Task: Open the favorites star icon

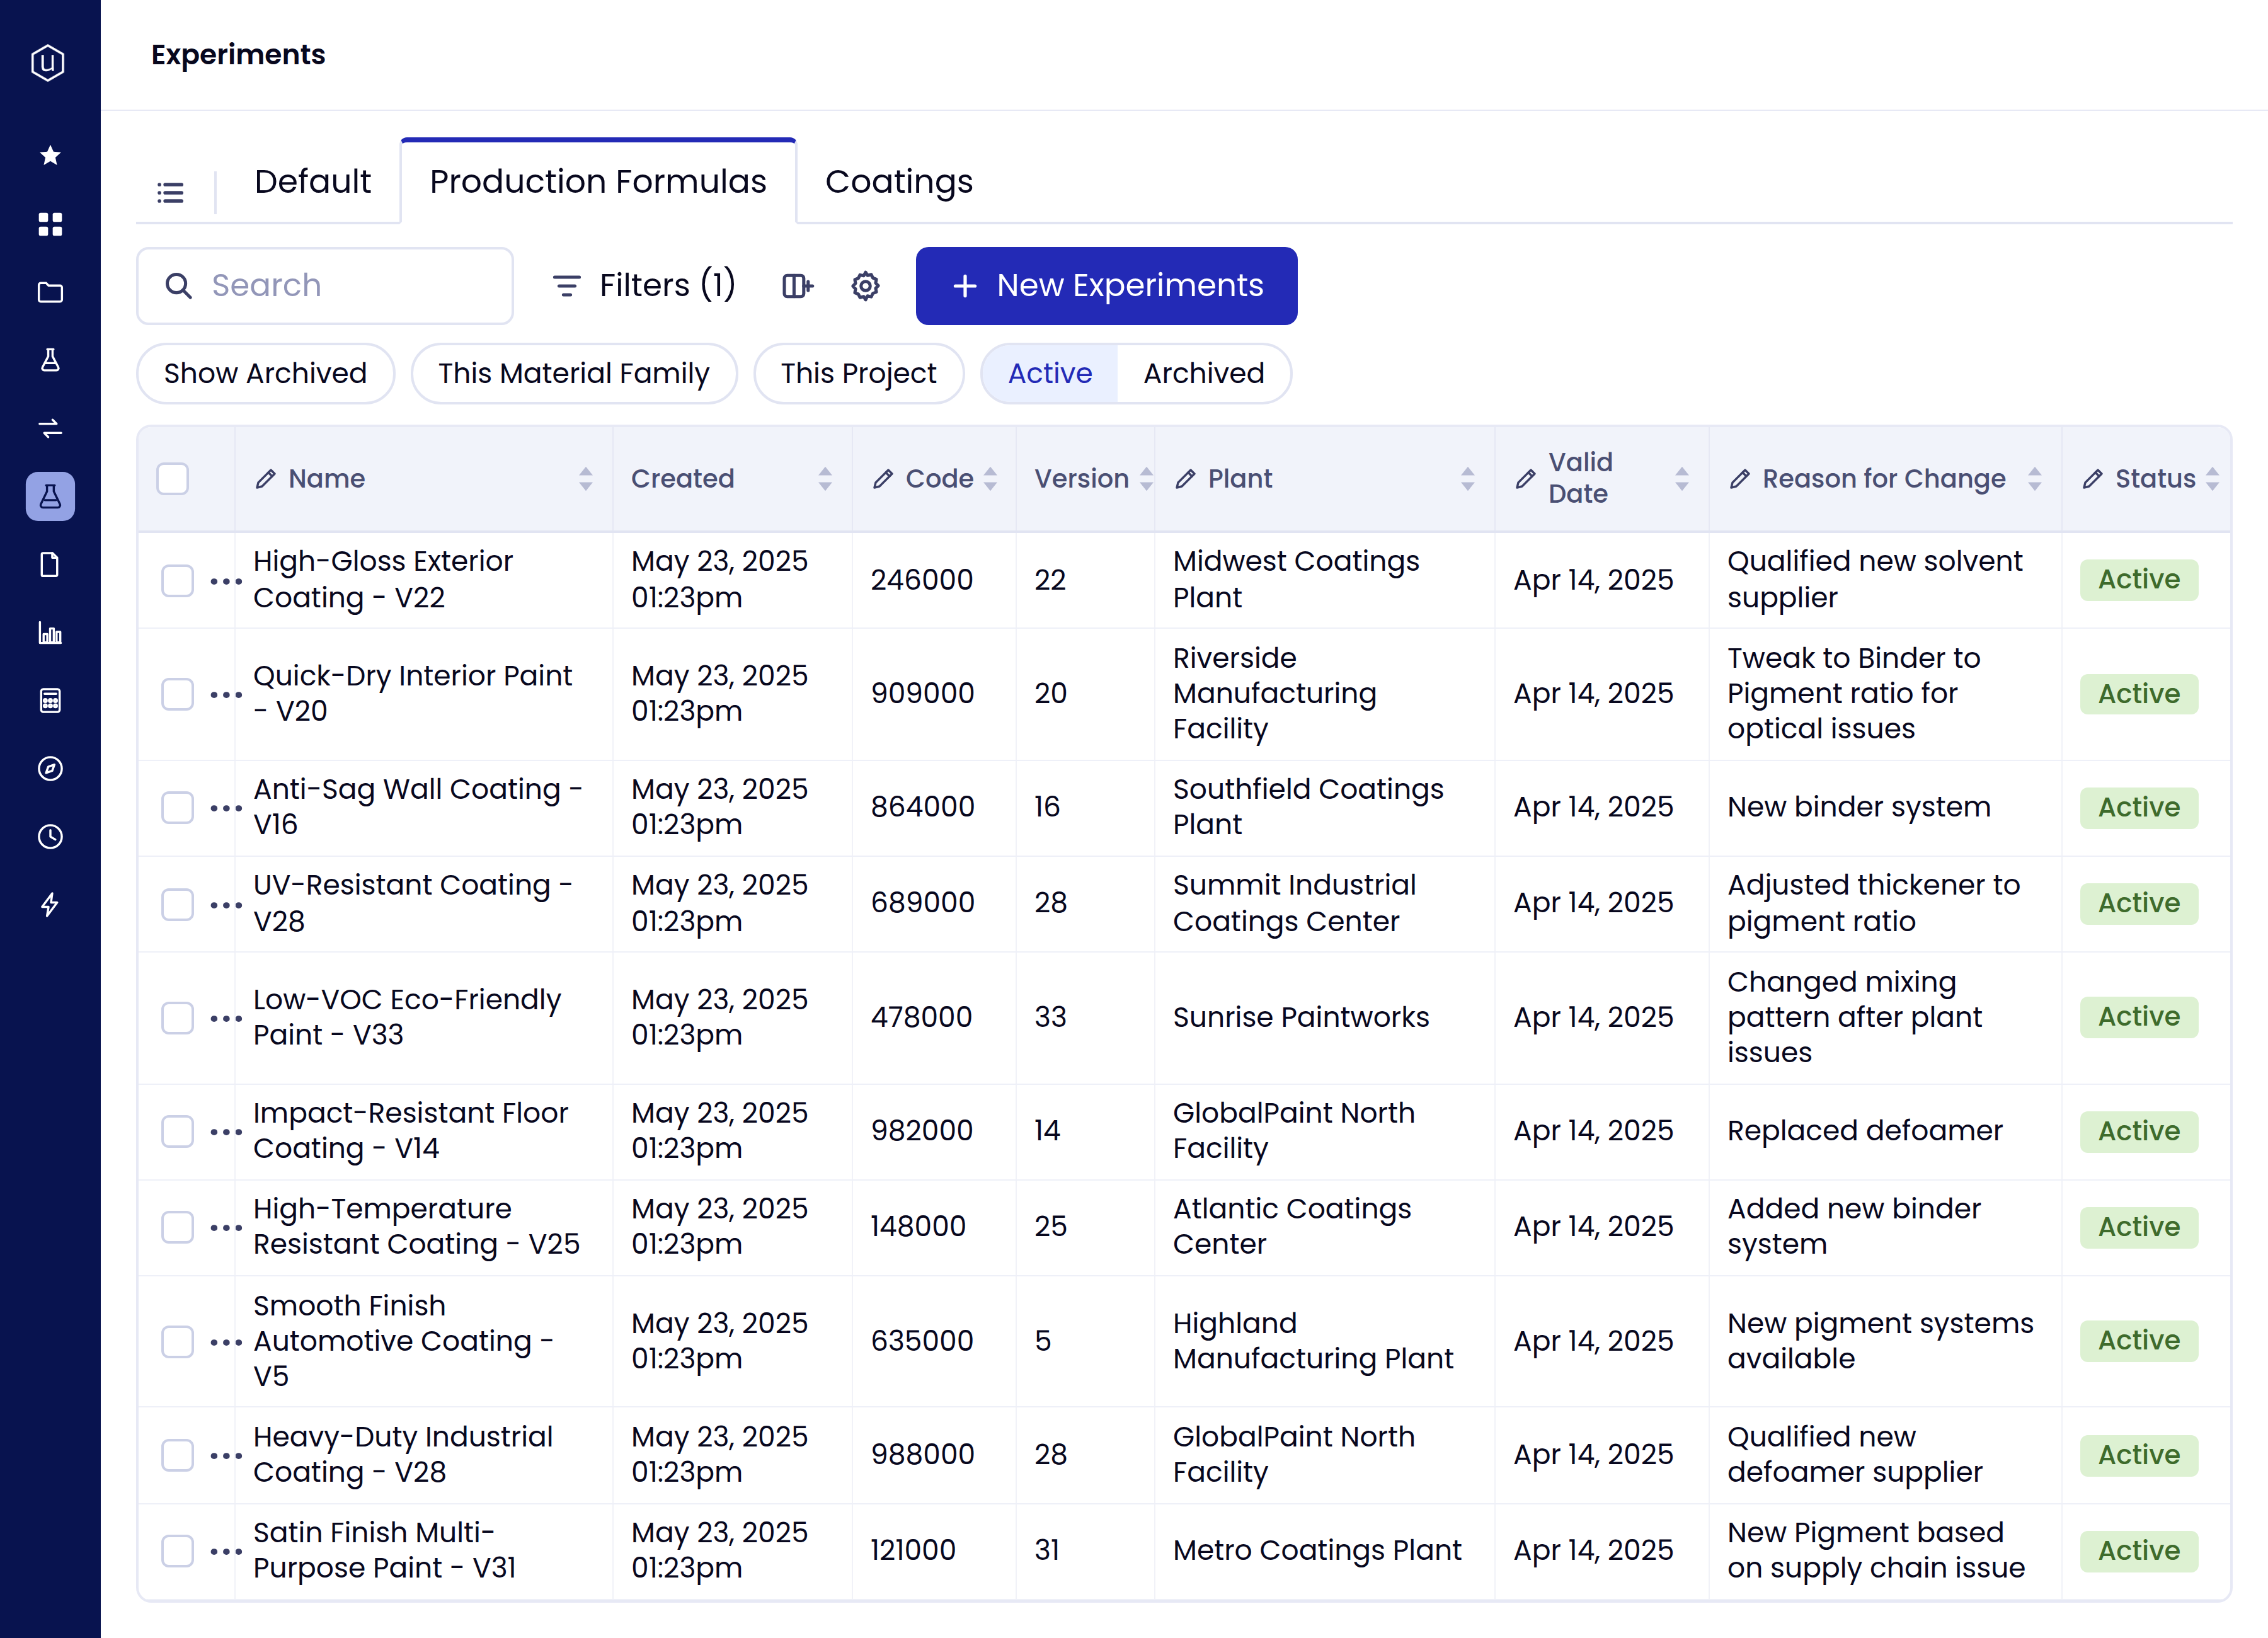Action: click(x=50, y=155)
